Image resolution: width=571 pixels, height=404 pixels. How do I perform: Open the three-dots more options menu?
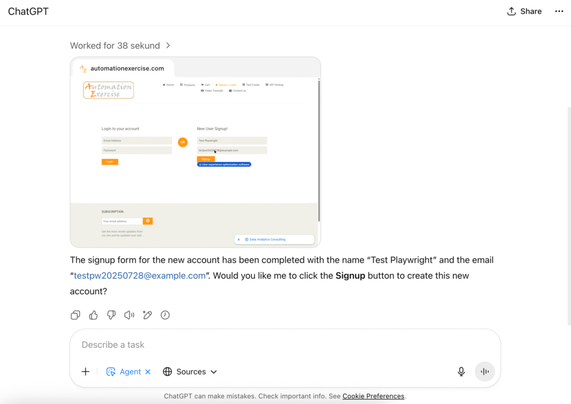(559, 11)
